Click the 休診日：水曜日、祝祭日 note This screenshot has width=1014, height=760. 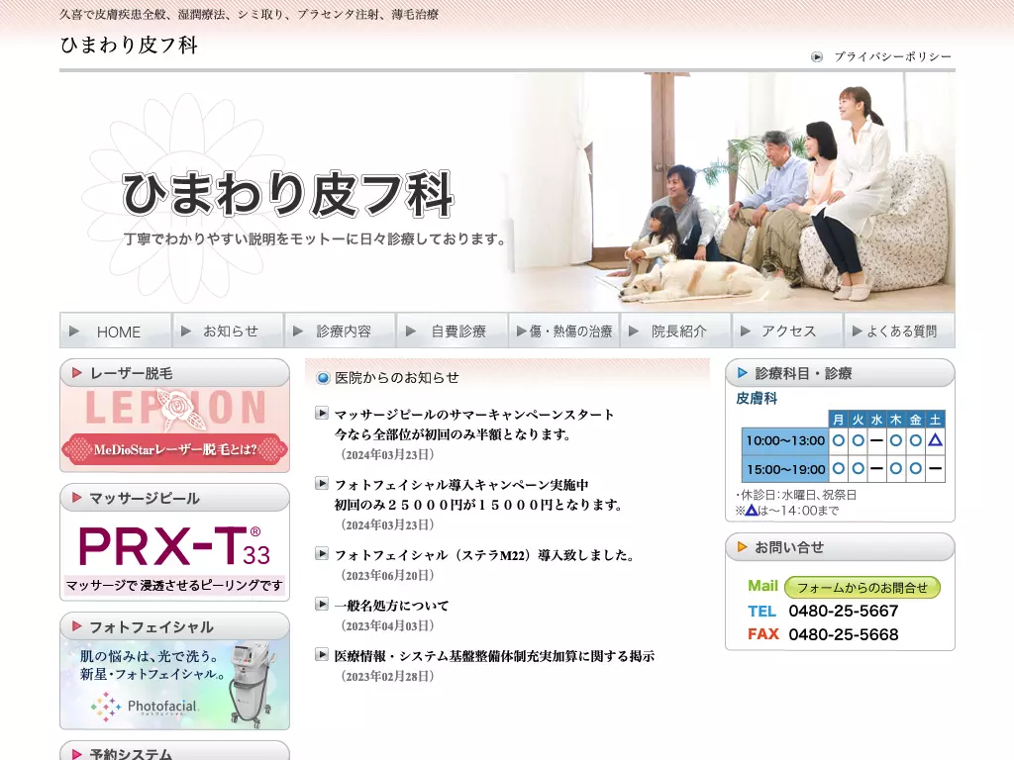click(796, 495)
